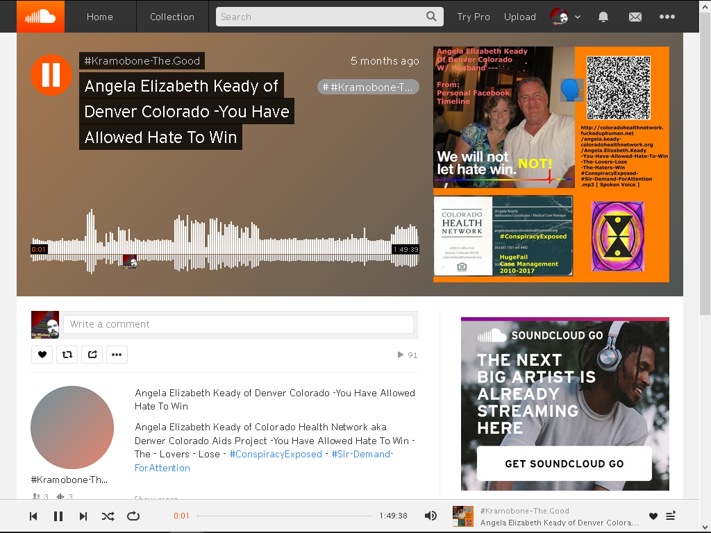Open the Try Pro link
This screenshot has width=711, height=533.
click(474, 17)
